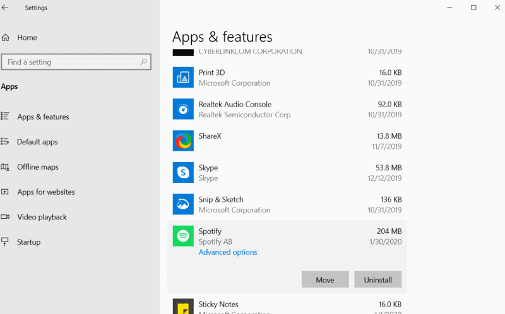505x314 pixels.
Task: Open Spotify Advanced options link
Action: point(228,252)
